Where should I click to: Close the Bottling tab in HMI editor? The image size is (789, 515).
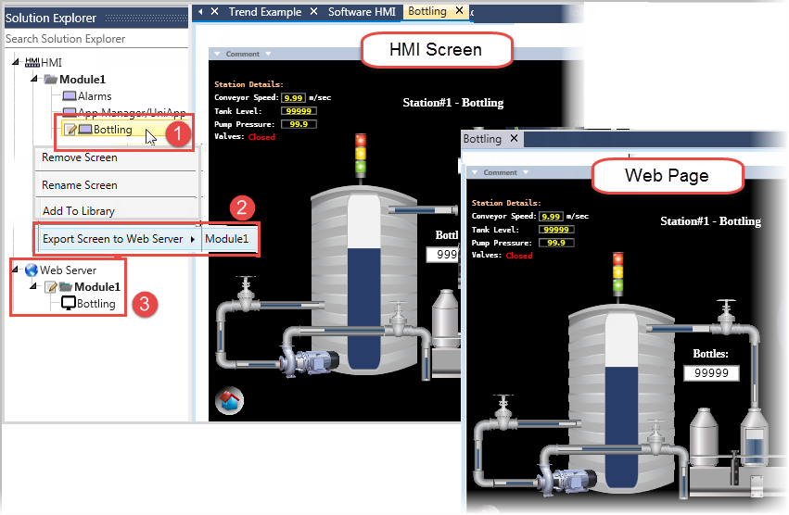[x=460, y=10]
